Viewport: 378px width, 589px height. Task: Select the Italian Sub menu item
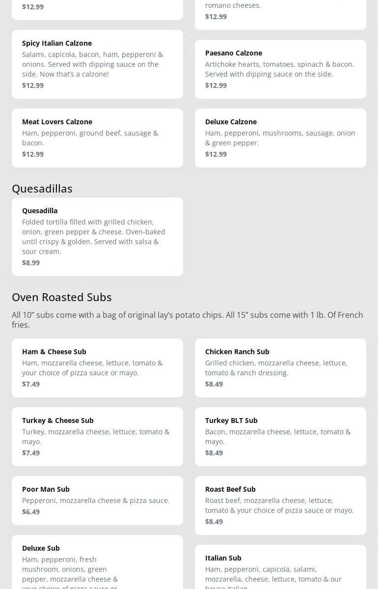pyautogui.click(x=280, y=570)
